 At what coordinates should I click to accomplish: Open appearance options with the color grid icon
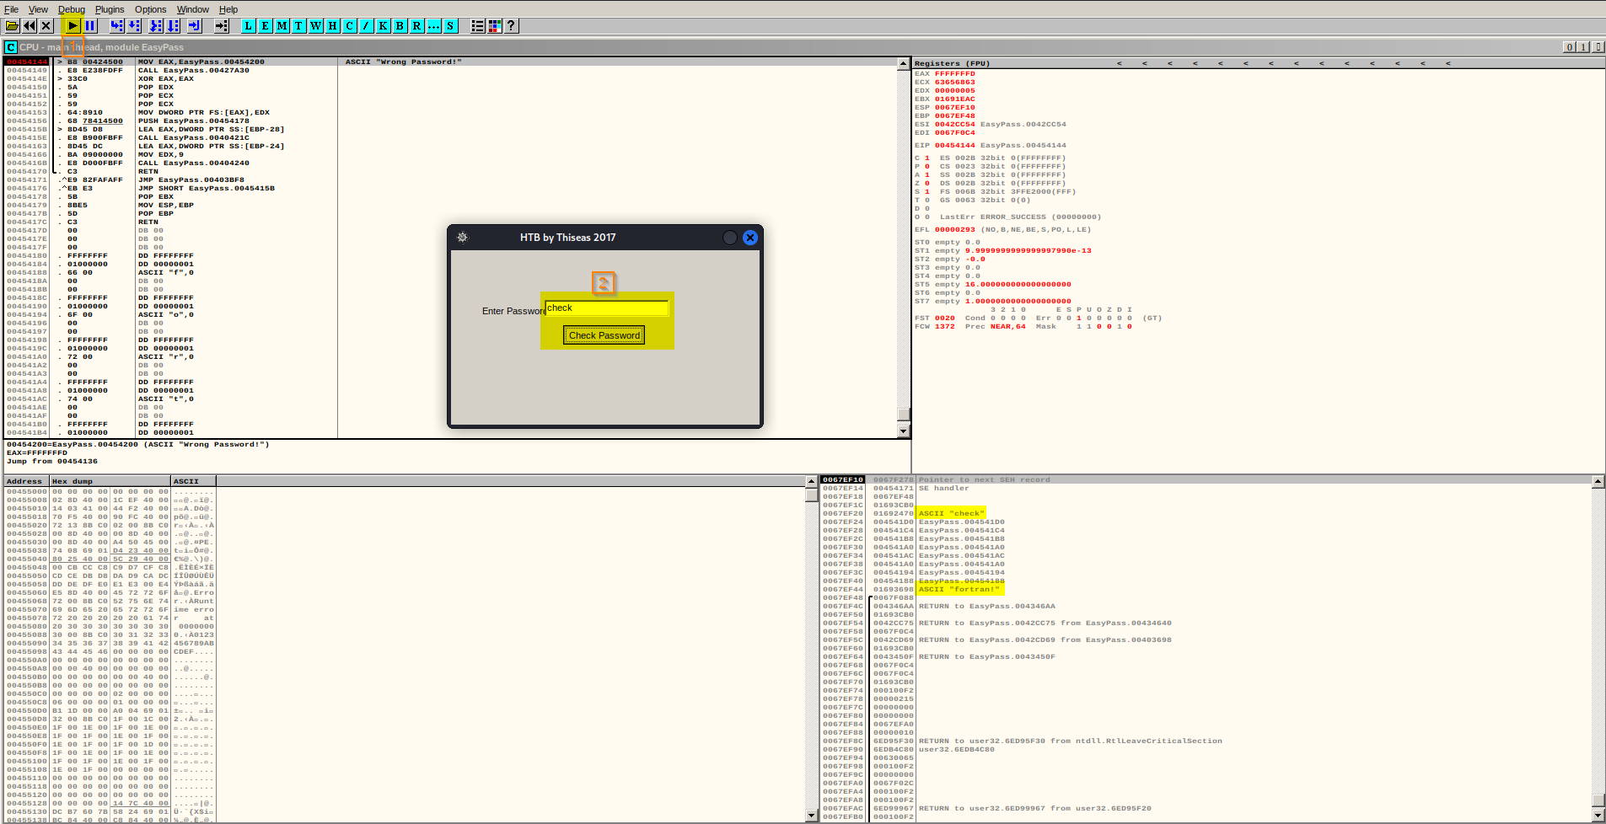[495, 26]
